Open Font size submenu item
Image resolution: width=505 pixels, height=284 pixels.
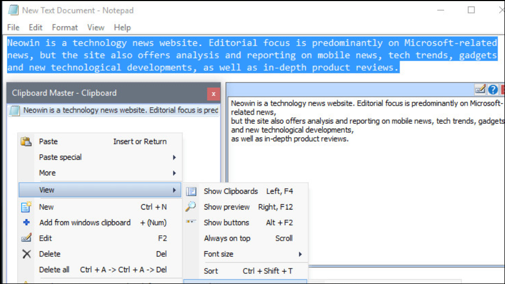[246, 255]
